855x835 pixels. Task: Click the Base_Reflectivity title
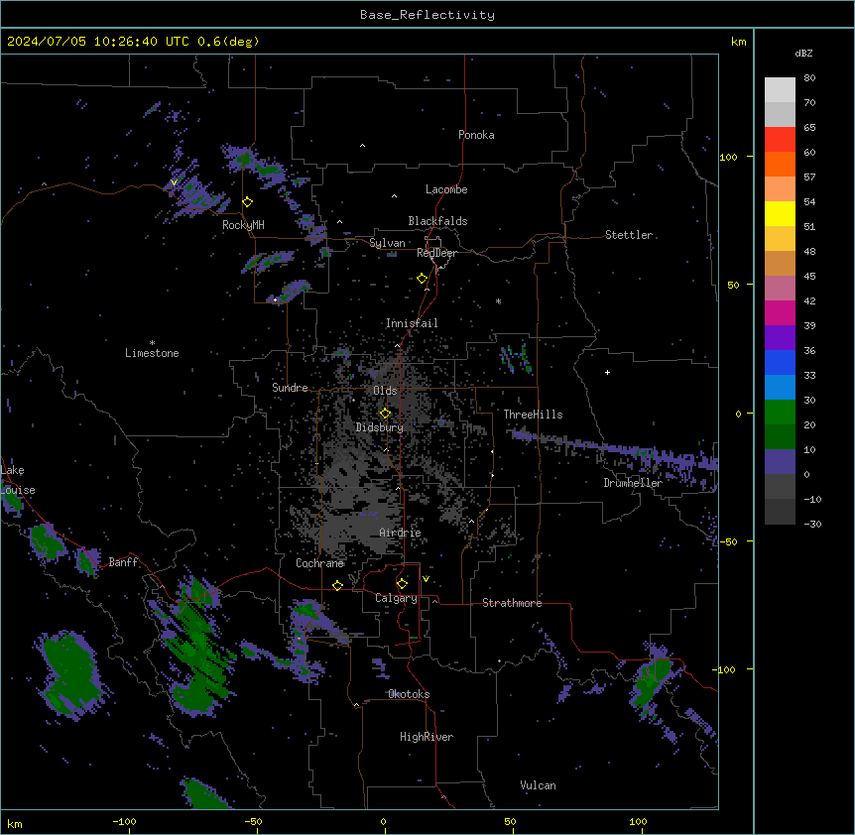tap(427, 15)
